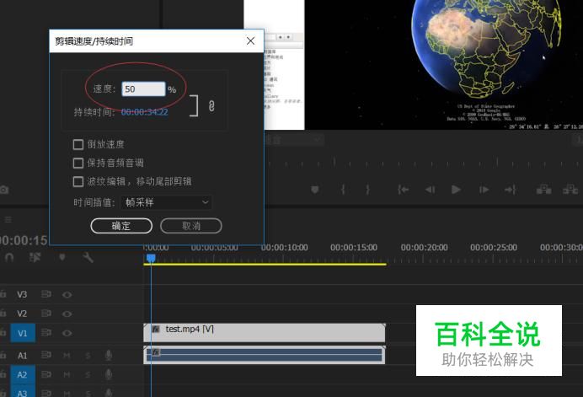
Task: Click the 持续时间 value 00:00:34:22
Action: (145, 112)
